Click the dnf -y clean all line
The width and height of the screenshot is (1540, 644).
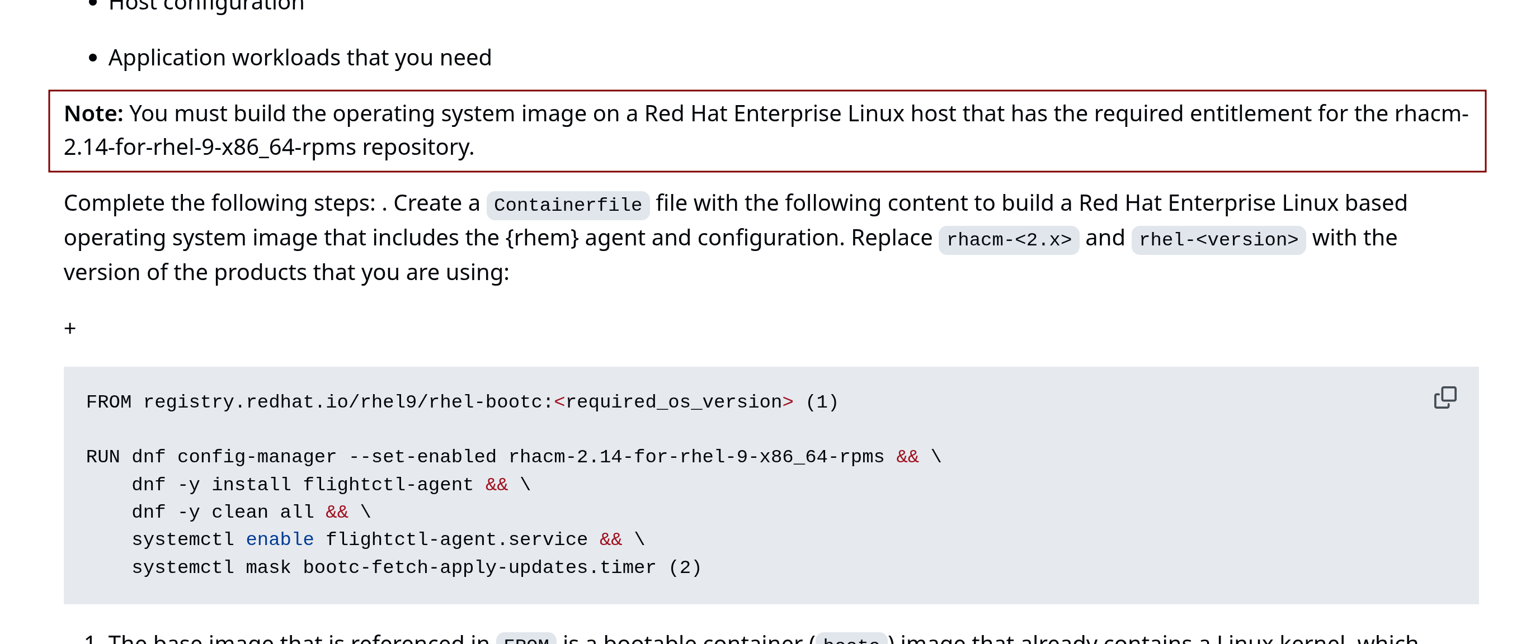[x=223, y=512]
